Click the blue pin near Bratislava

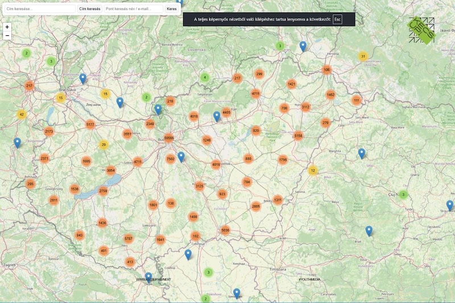point(83,78)
